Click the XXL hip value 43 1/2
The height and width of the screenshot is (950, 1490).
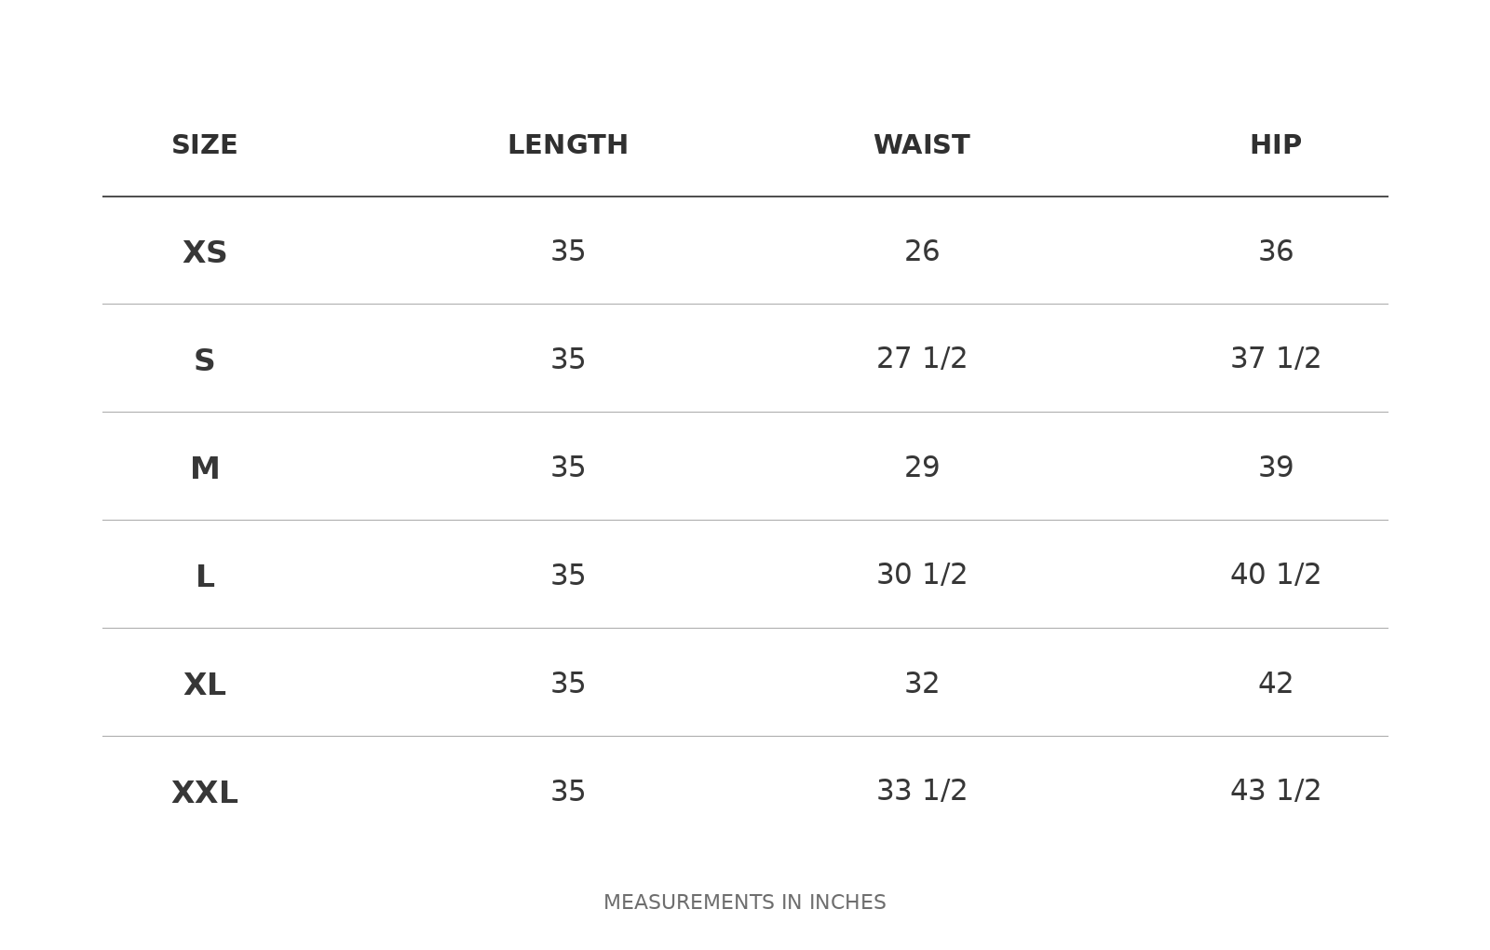[1276, 791]
